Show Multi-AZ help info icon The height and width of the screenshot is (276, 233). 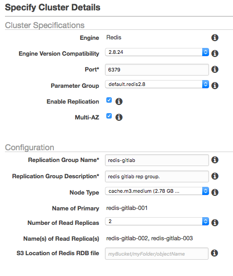(119, 117)
